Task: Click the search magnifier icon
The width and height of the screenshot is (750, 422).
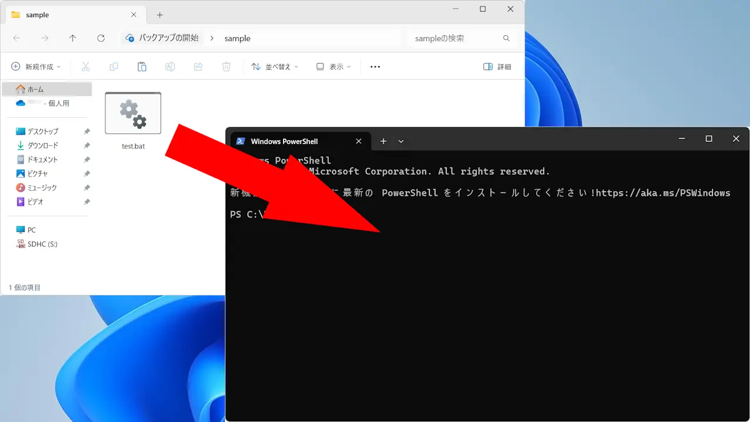Action: point(506,38)
